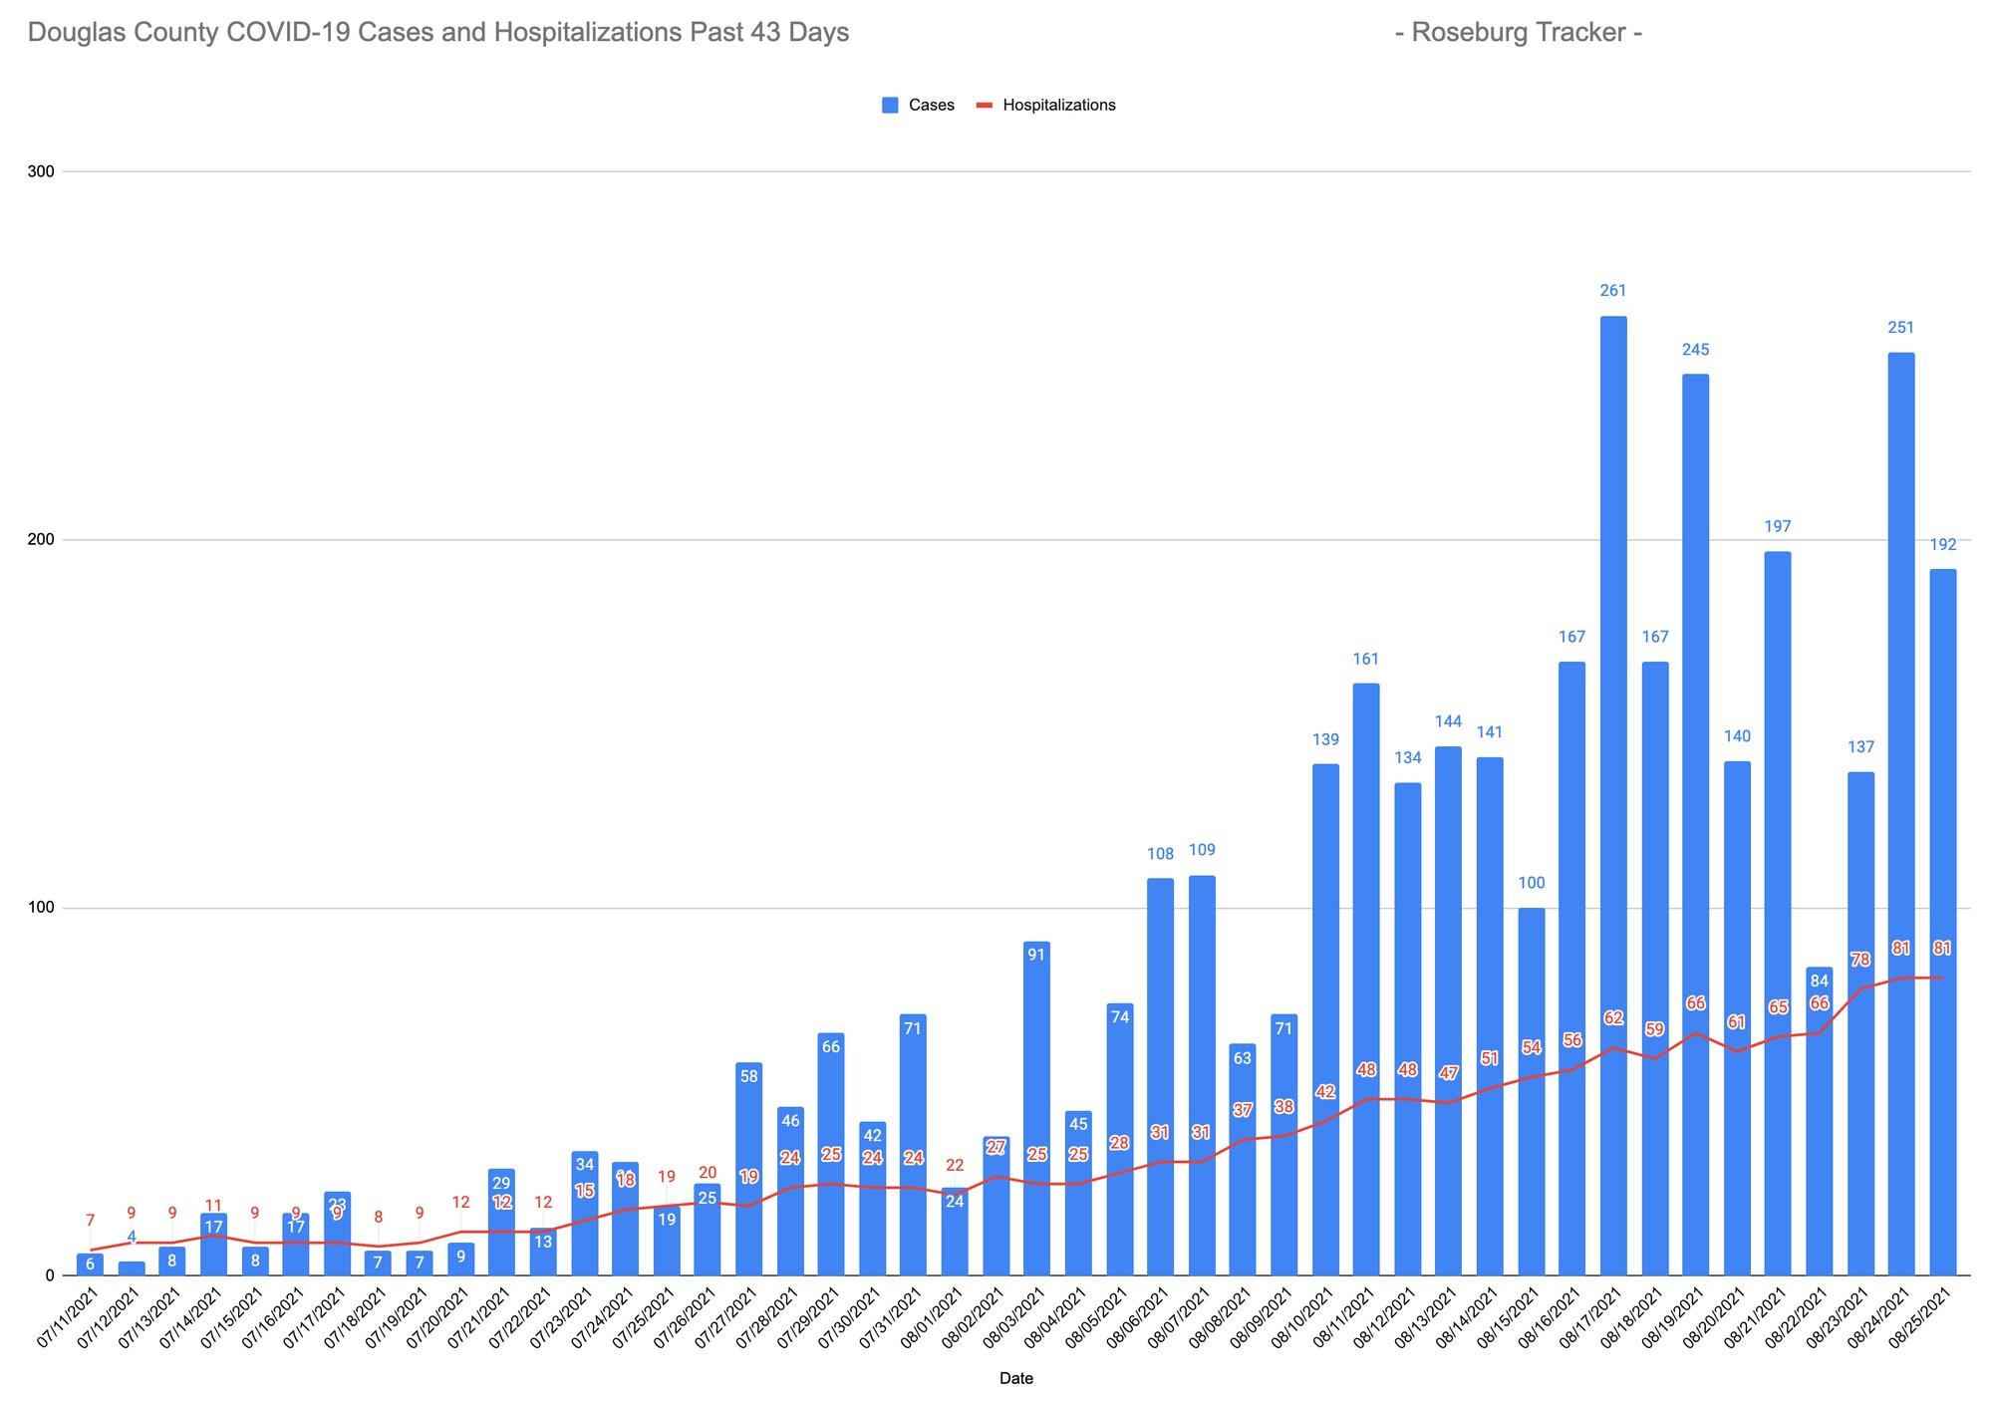The height and width of the screenshot is (1404, 1993).
Task: Click the Cases legend label
Action: (931, 106)
